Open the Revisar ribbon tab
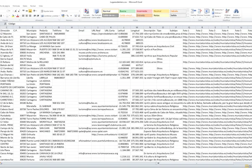Viewport: 252px width, 168px height. 33,6
